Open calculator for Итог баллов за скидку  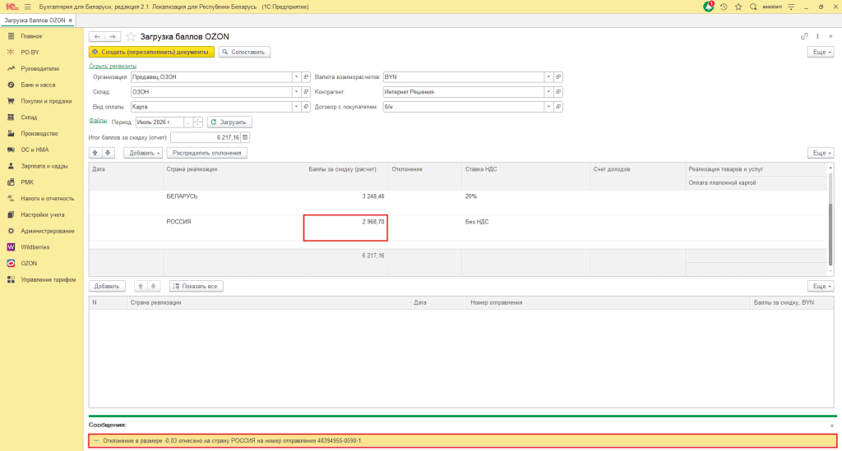[x=245, y=137]
